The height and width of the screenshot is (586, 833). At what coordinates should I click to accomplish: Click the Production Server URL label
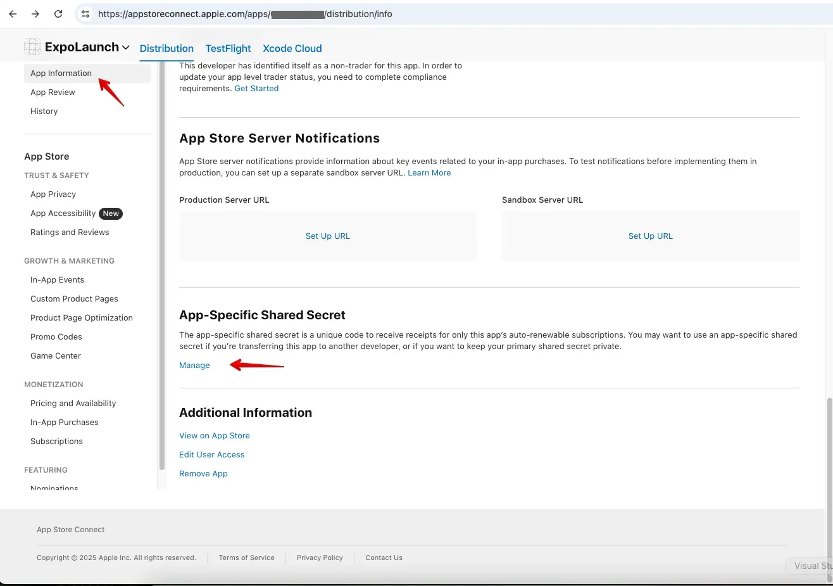pos(224,200)
